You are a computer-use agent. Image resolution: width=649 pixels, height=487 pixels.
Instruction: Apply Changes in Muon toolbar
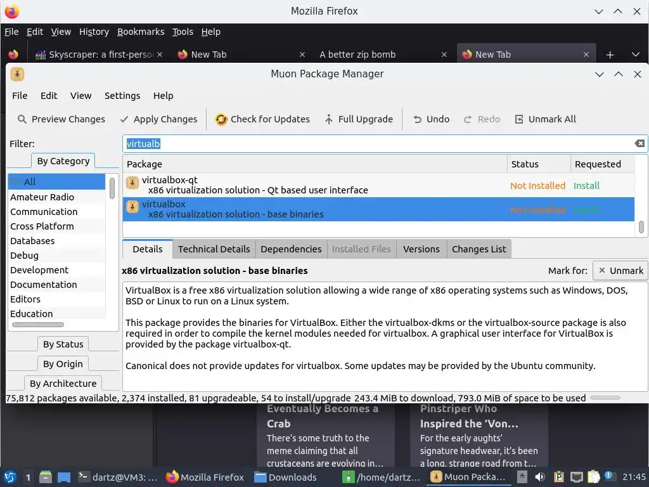click(158, 119)
